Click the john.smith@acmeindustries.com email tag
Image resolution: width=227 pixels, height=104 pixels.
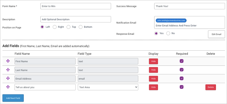171,20
